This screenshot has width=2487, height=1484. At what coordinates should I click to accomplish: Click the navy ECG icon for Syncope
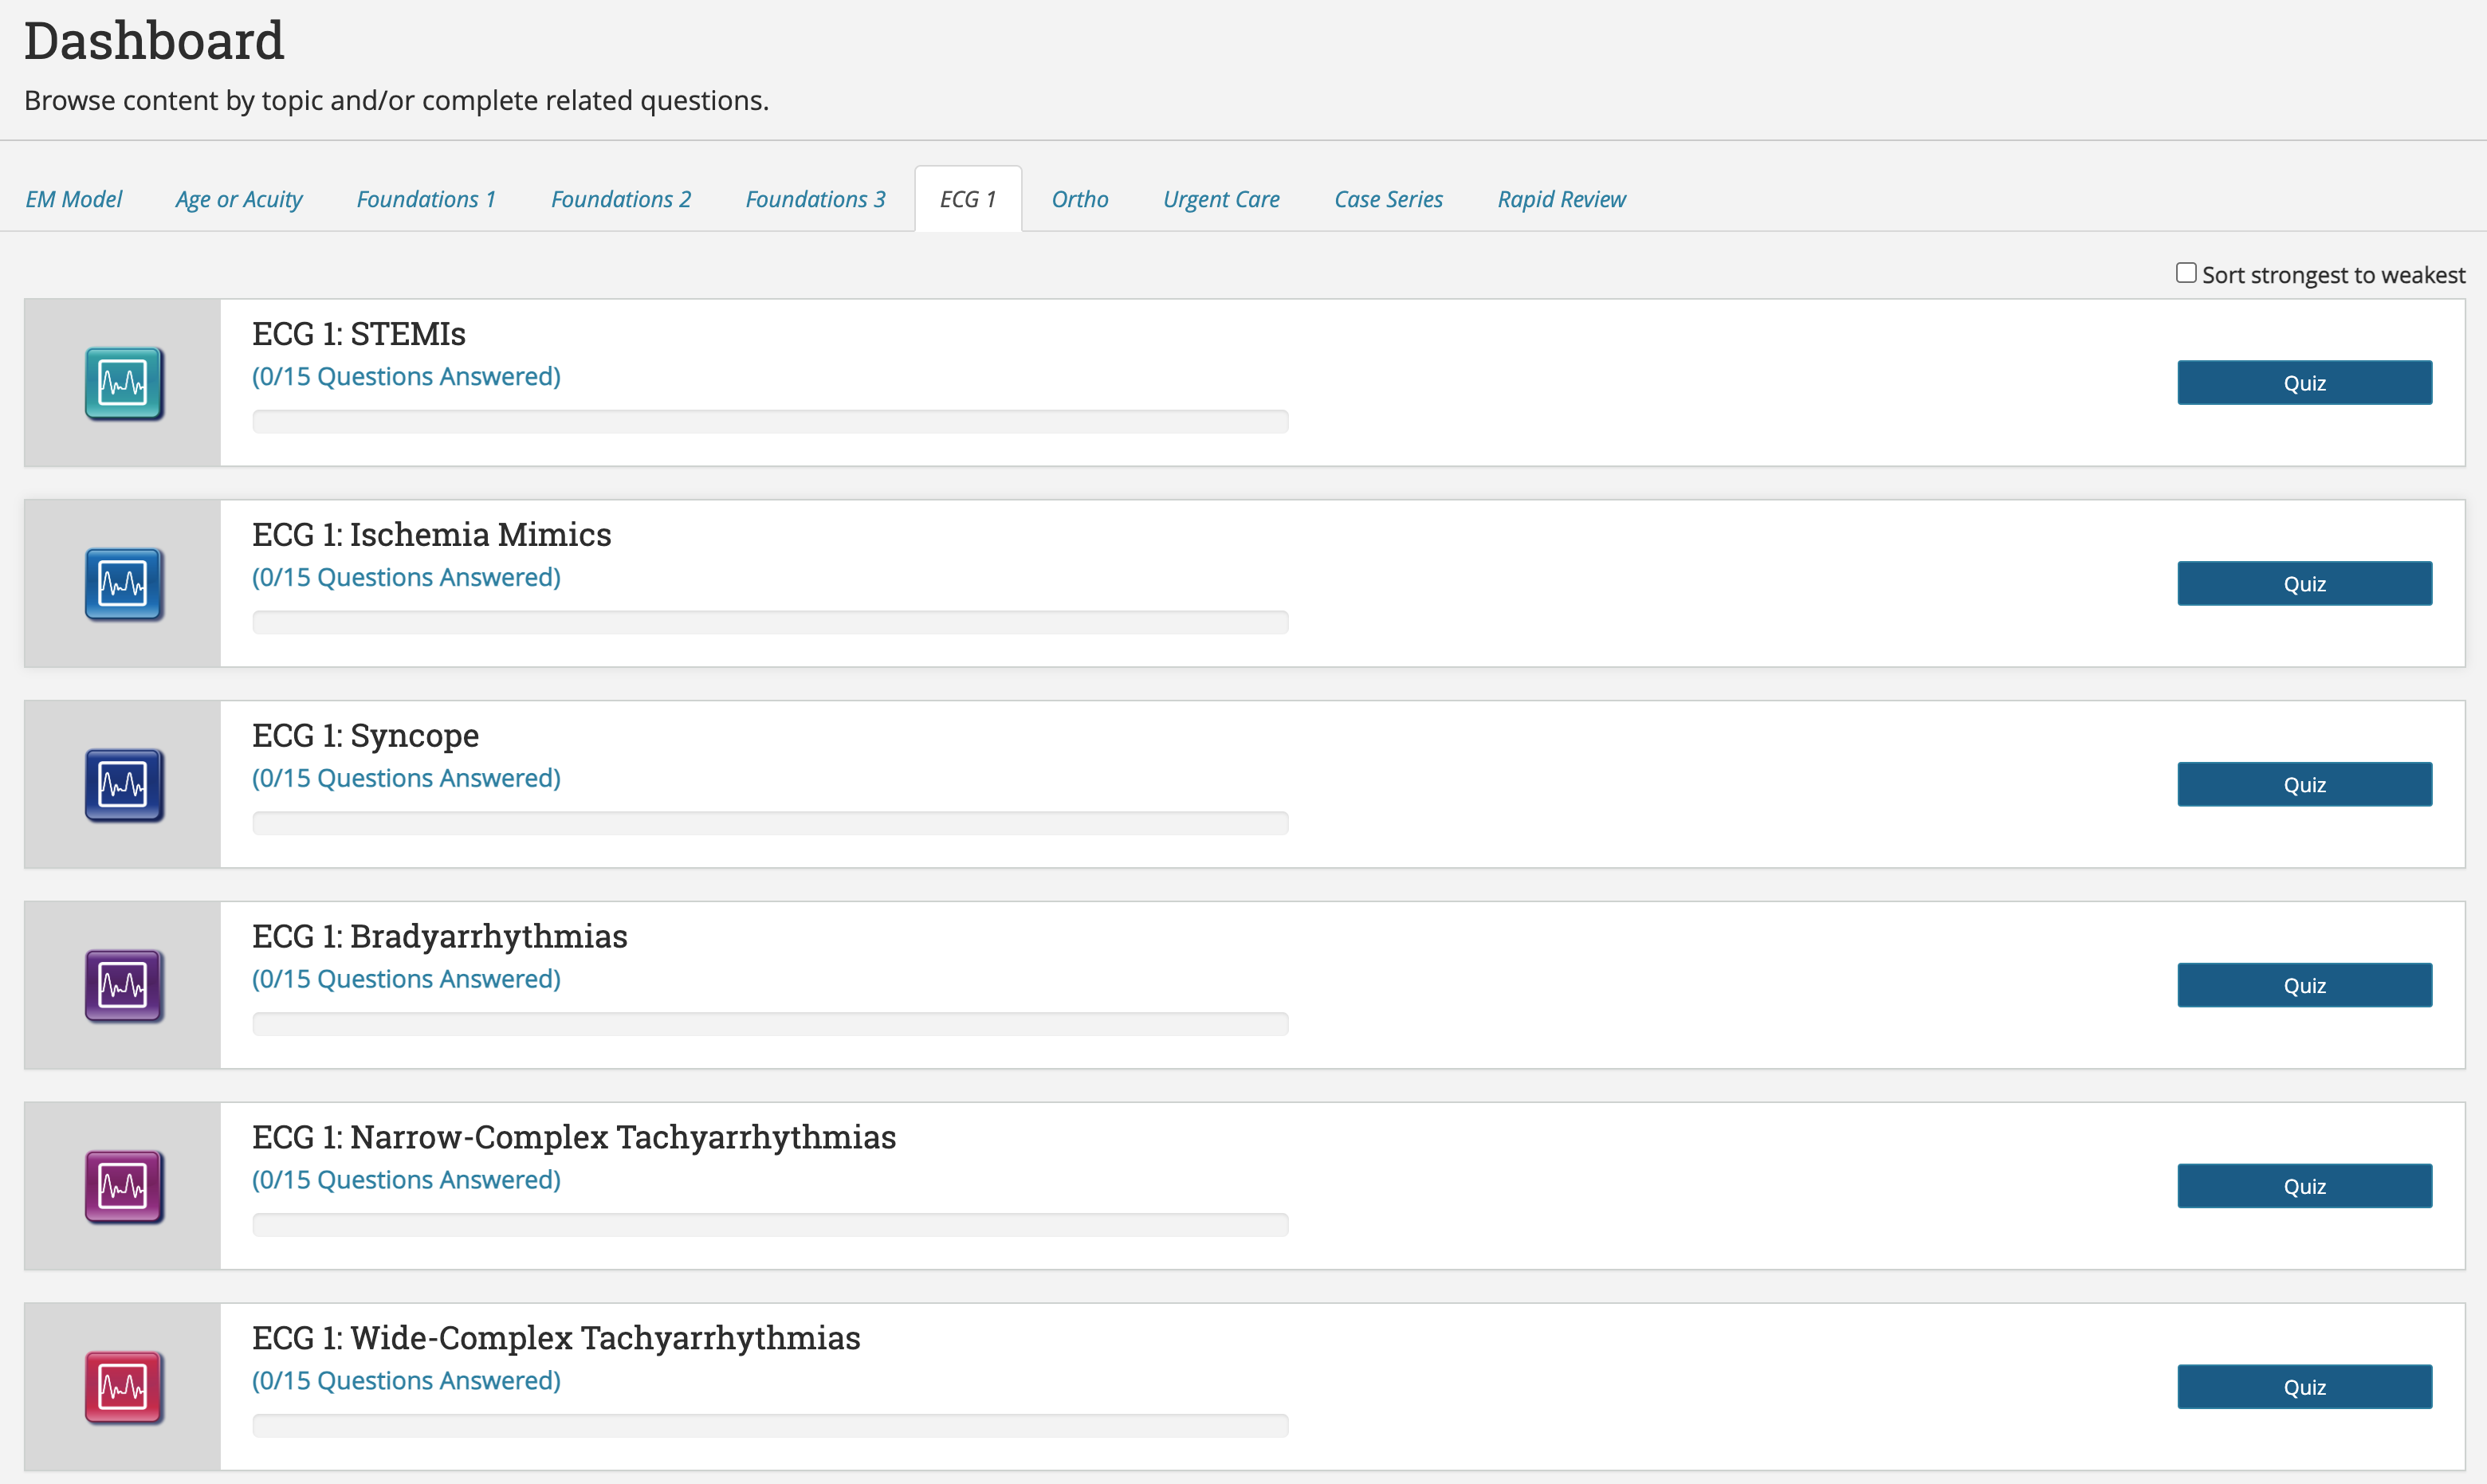(x=122, y=784)
